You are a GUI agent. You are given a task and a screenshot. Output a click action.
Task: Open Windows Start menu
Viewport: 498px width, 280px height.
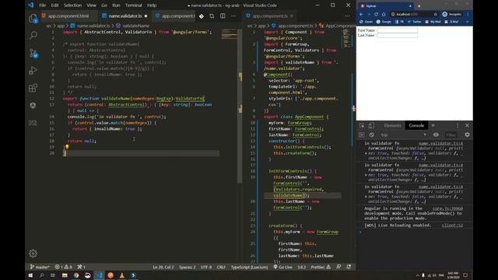[30, 275]
